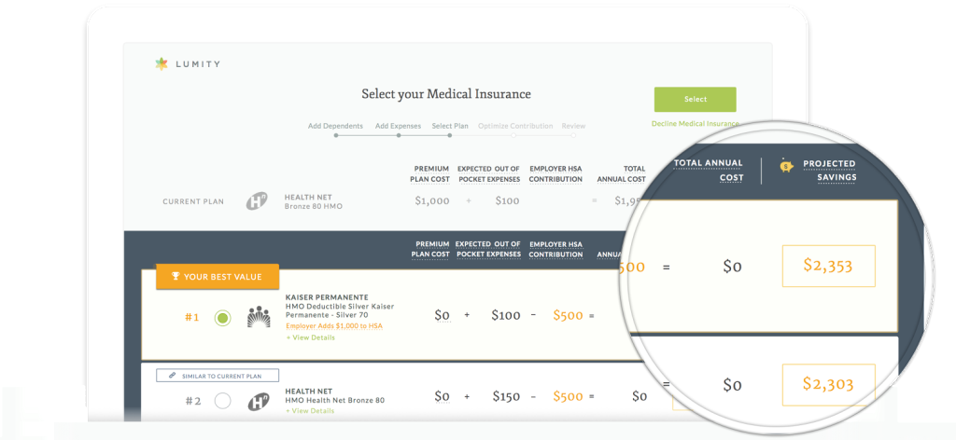956x440 pixels.
Task: Select the Health Net plan #2 radio button
Action: point(222,402)
